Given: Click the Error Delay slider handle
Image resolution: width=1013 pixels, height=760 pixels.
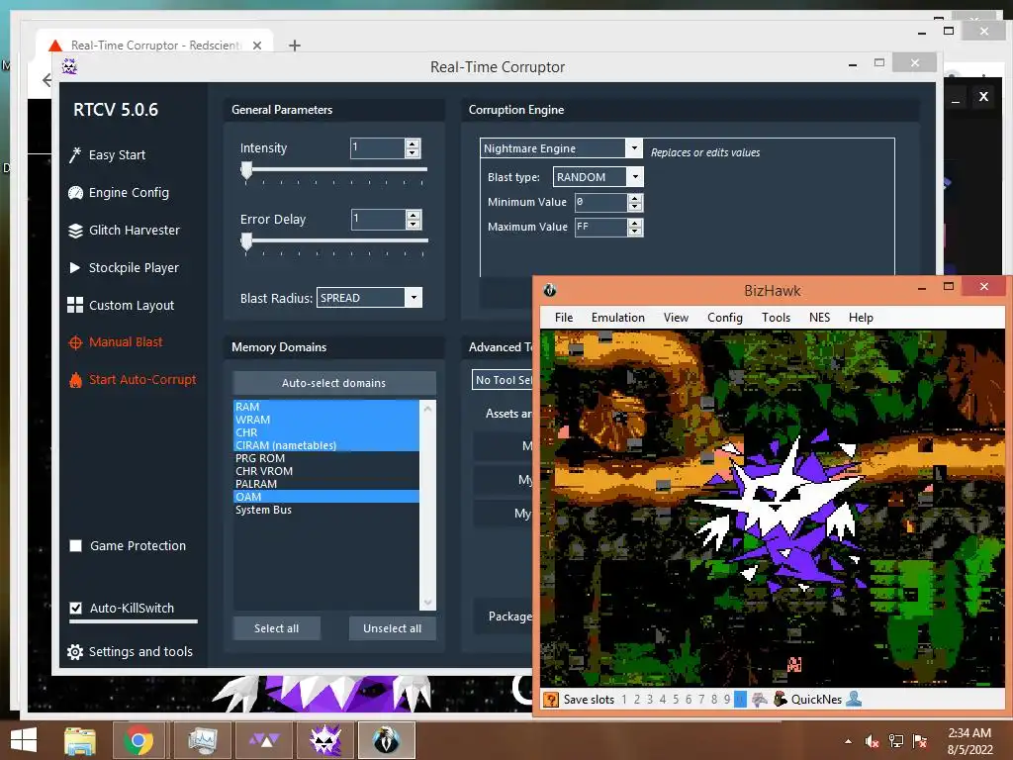Looking at the screenshot, I should point(246,241).
